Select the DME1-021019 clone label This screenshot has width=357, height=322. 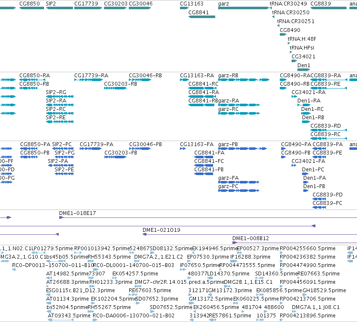pos(162,230)
